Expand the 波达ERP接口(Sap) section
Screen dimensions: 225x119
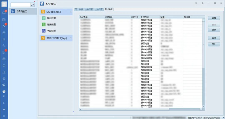pyautogui.click(x=71, y=38)
